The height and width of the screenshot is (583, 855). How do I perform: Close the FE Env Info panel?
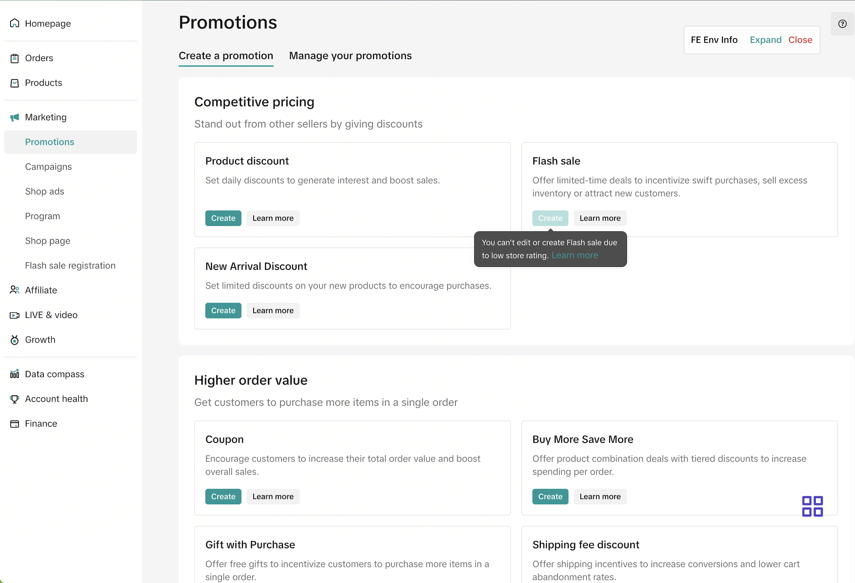click(800, 40)
